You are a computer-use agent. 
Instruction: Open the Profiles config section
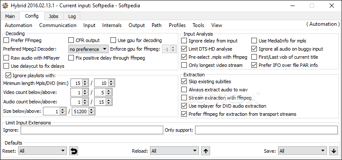tap(177, 25)
